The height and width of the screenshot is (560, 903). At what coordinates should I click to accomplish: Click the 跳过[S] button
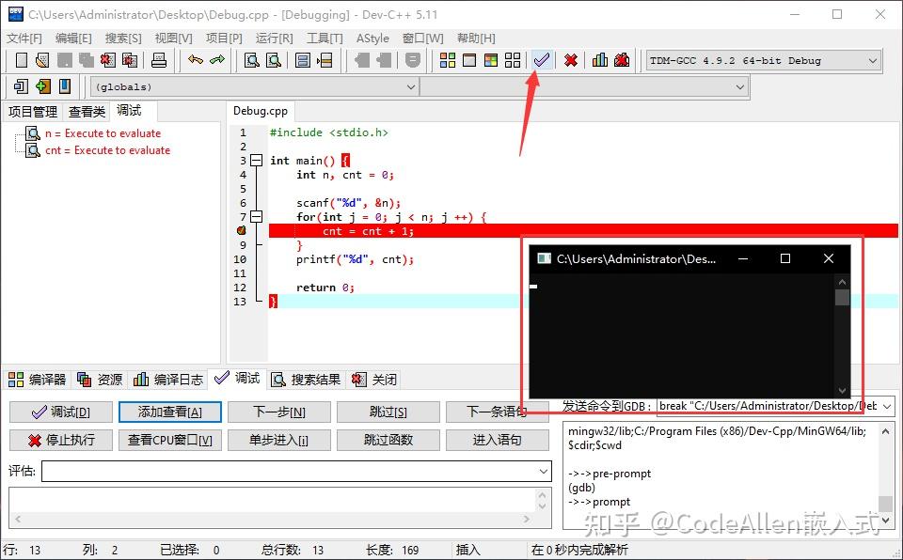click(388, 412)
